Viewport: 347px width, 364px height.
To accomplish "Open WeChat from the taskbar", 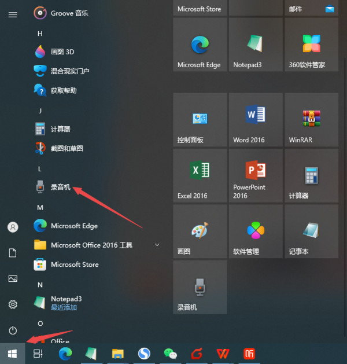I will point(170,354).
